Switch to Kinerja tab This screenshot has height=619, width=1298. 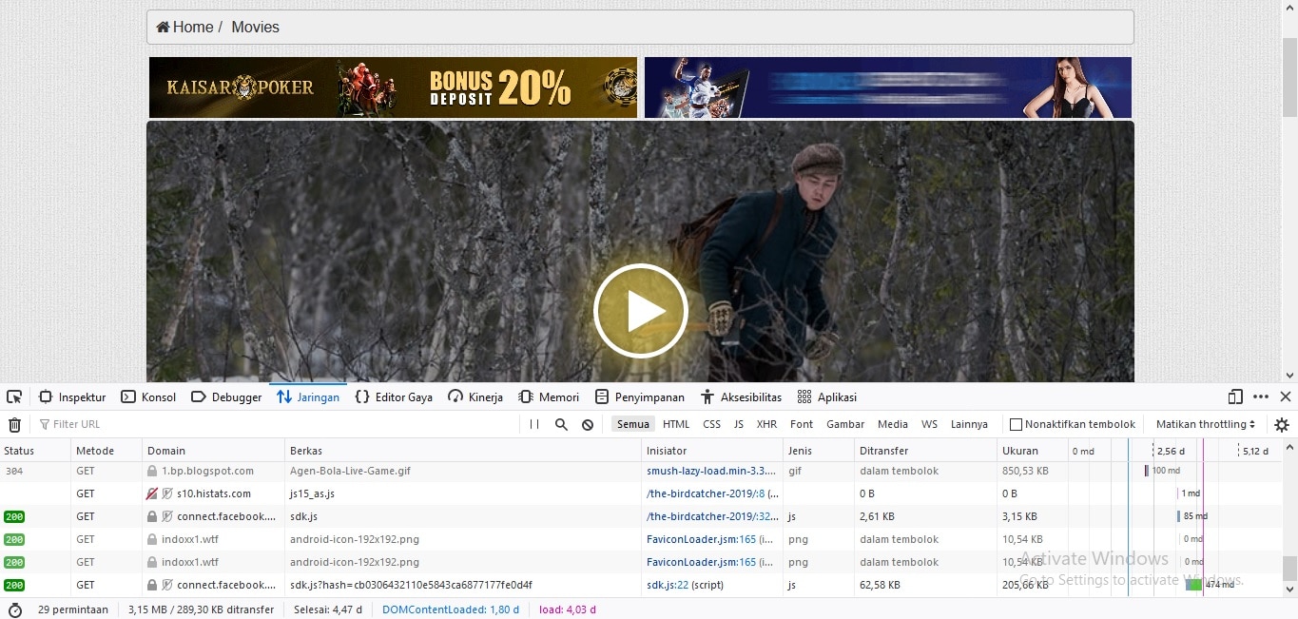tap(475, 397)
